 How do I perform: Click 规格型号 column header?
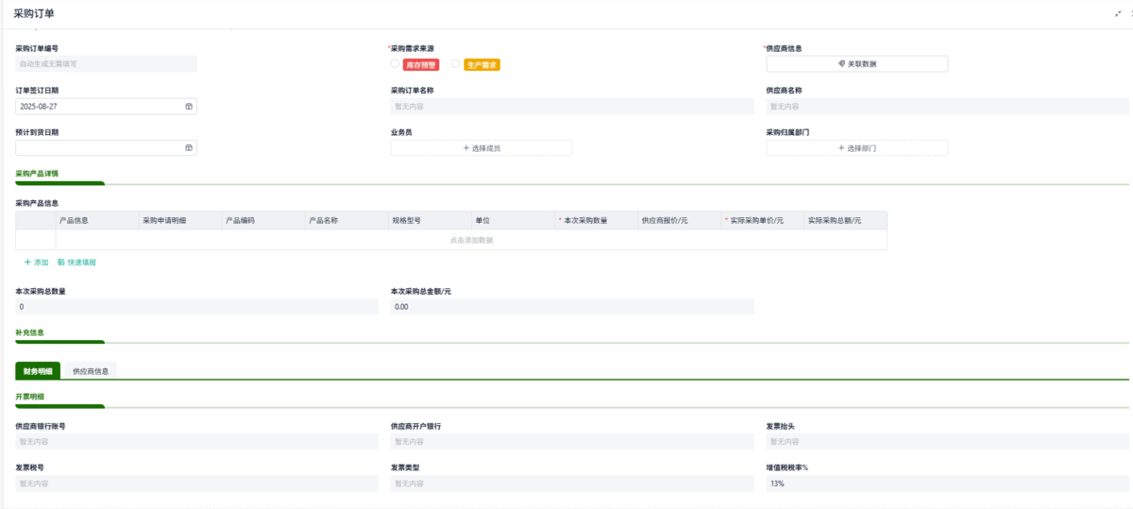coord(430,220)
